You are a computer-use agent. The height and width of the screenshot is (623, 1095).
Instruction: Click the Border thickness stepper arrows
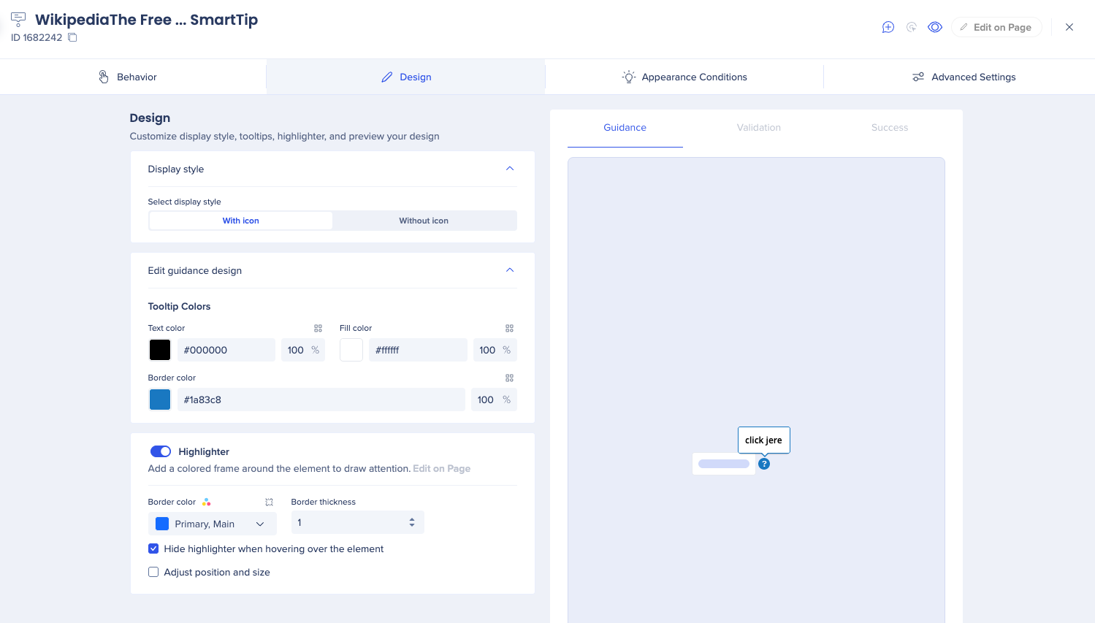(x=412, y=522)
